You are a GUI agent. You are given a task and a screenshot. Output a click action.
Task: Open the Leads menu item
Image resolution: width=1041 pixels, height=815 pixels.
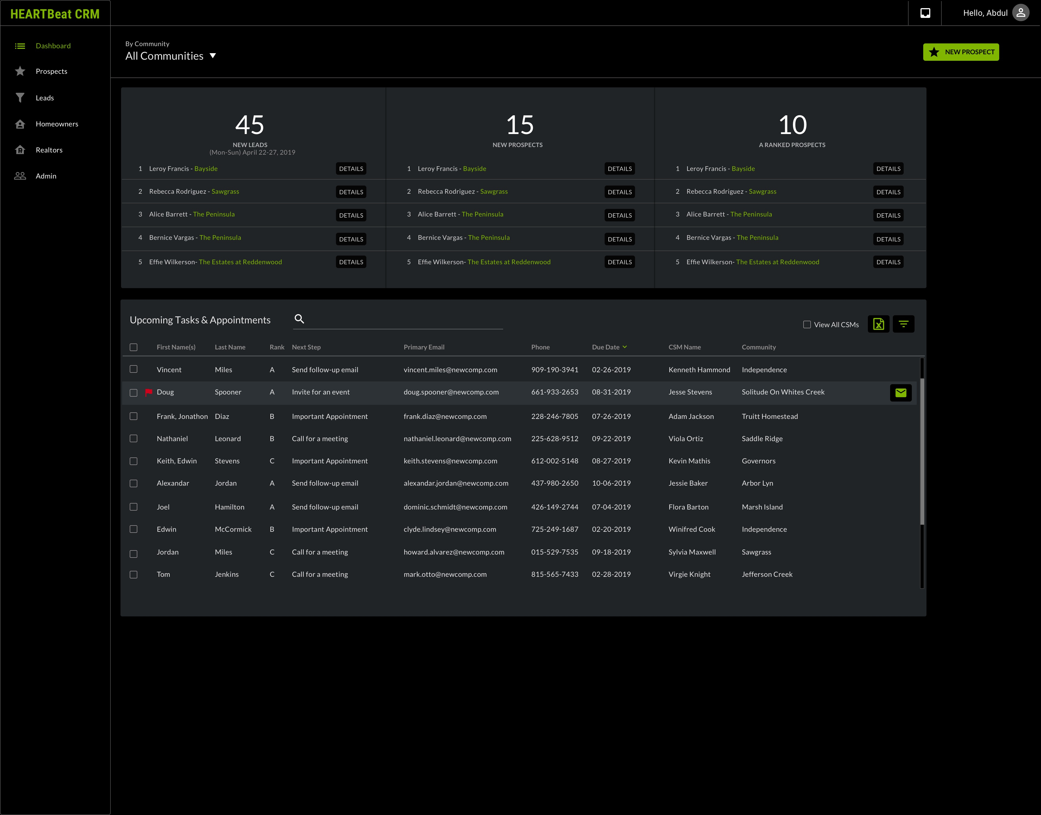pyautogui.click(x=45, y=98)
